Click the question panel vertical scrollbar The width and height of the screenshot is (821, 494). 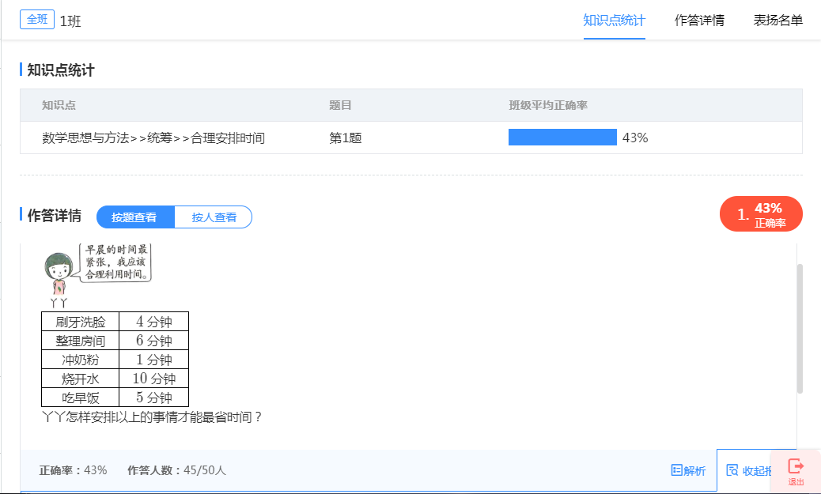800,328
